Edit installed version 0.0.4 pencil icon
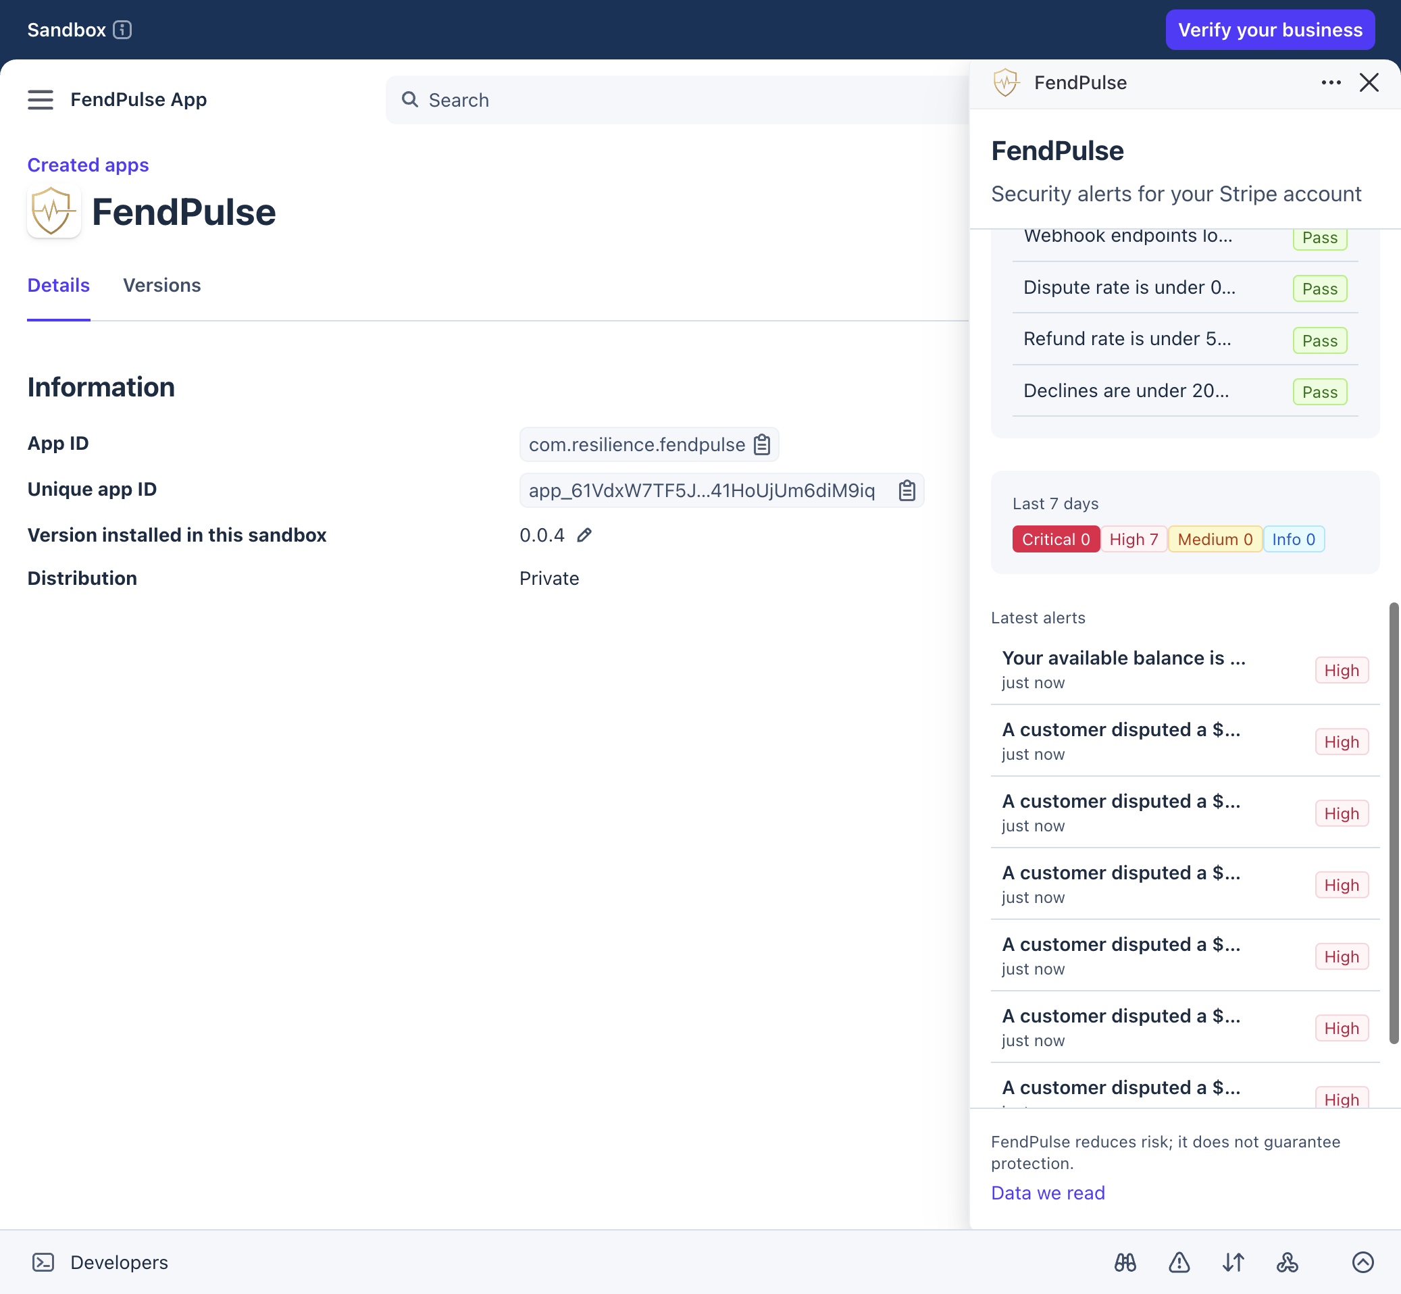This screenshot has width=1401, height=1294. (x=584, y=535)
